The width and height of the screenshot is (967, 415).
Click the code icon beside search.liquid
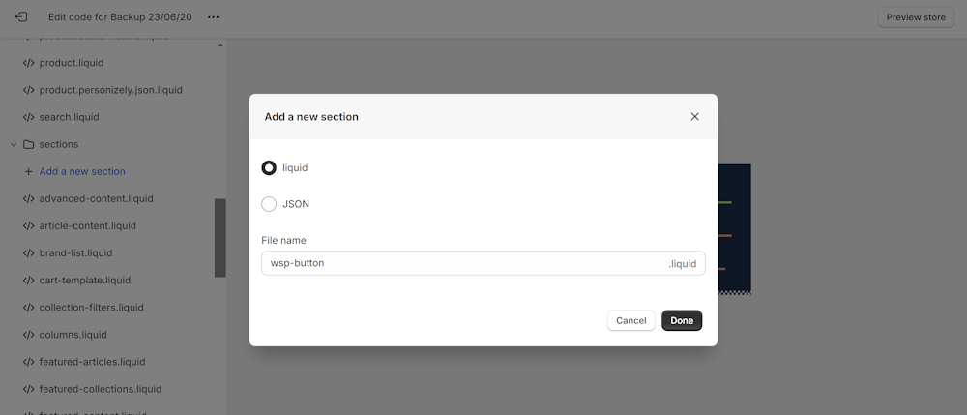[29, 117]
